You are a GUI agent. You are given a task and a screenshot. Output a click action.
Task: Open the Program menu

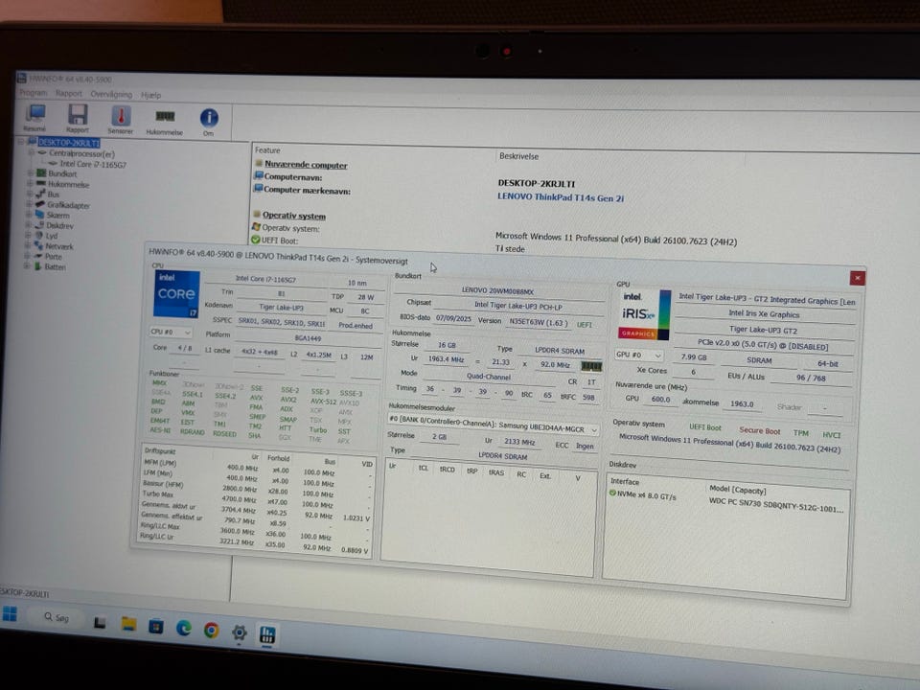(33, 93)
